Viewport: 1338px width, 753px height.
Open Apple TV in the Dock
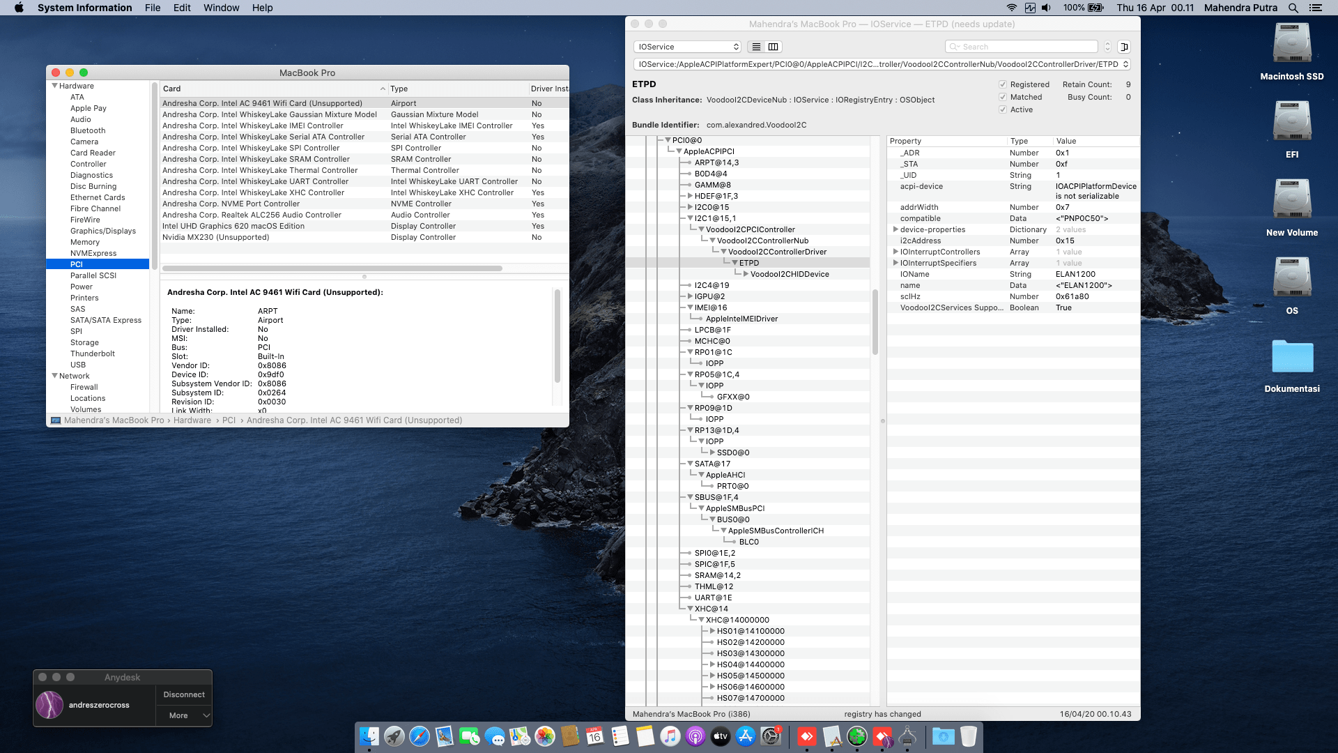tap(721, 736)
